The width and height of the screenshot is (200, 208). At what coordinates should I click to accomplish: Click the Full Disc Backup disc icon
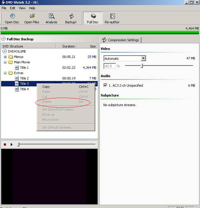coord(4,39)
